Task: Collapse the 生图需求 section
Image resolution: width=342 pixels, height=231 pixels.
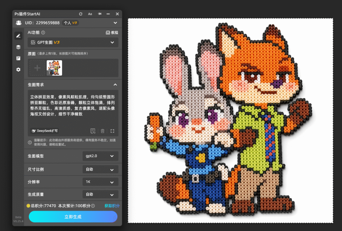Action: click(115, 85)
